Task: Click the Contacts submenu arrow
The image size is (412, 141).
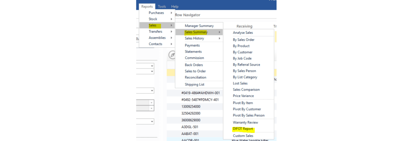Action: coord(171,44)
